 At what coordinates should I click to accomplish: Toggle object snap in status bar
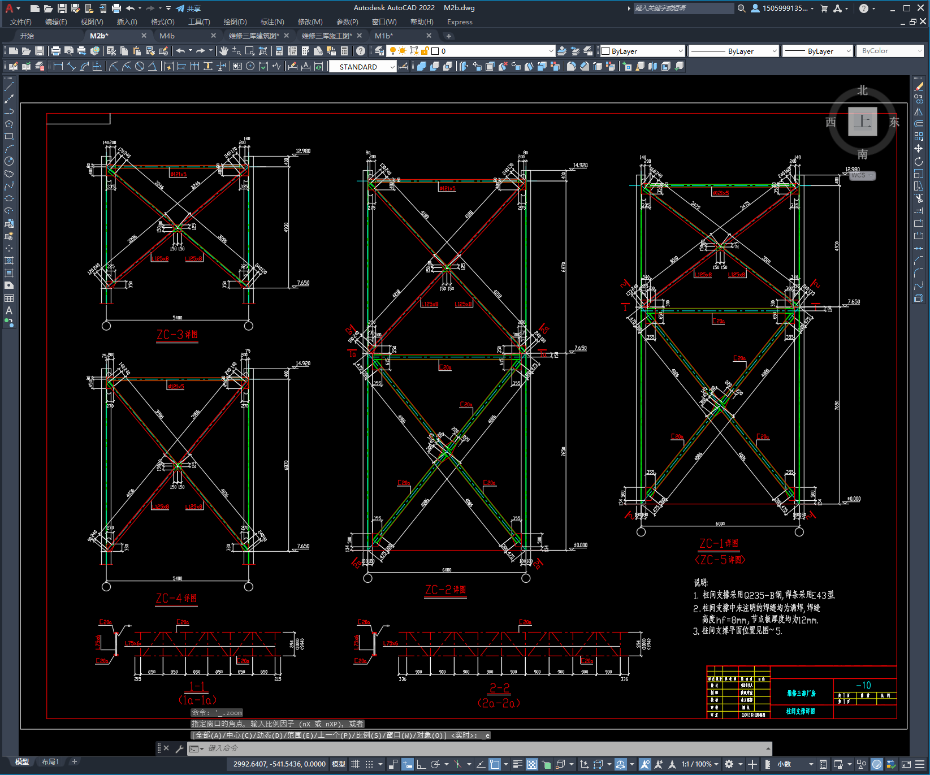tap(495, 764)
